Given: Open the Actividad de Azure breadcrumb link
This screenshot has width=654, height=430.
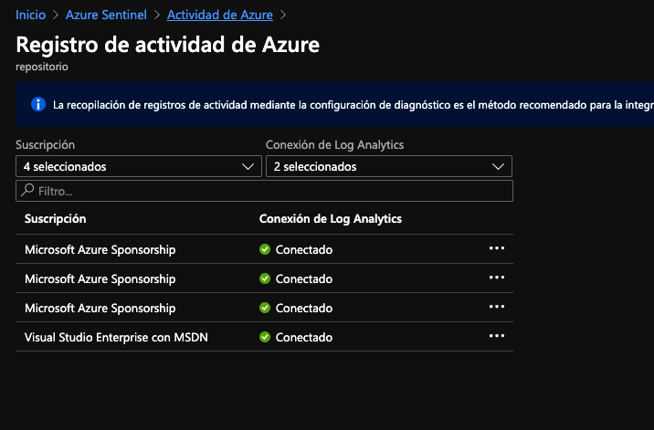Looking at the screenshot, I should (x=221, y=15).
